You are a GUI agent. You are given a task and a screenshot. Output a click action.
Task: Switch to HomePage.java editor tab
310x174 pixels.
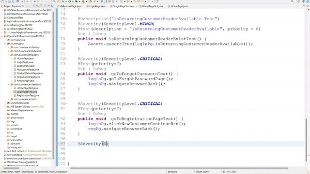pyautogui.click(x=178, y=6)
